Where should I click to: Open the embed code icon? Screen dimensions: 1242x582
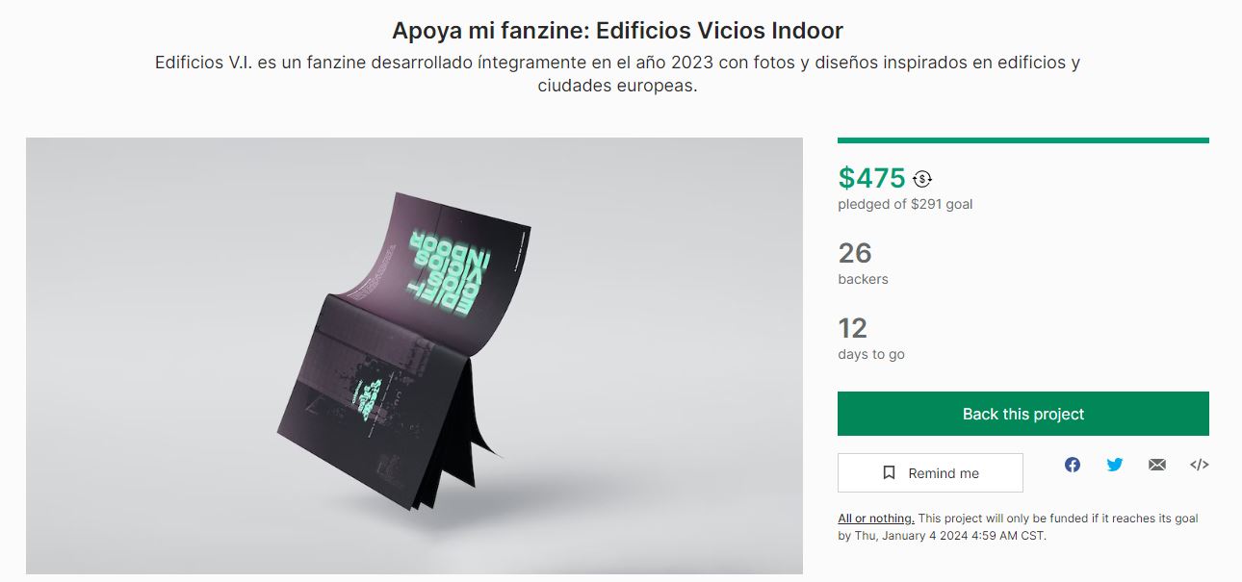tap(1200, 465)
